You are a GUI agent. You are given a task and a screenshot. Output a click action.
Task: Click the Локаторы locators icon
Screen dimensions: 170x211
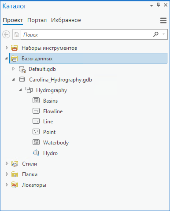[15, 185]
